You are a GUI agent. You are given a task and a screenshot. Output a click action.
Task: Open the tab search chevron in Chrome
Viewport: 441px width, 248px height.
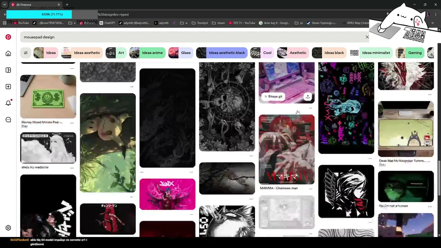pyautogui.click(x=4, y=5)
